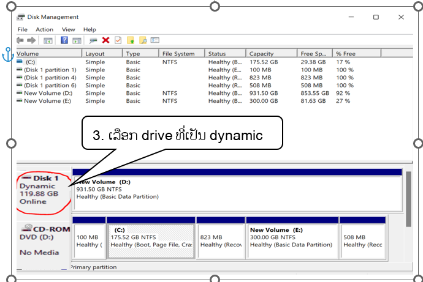
Task: Click the red X delete toolbar icon
Action: tap(105, 40)
